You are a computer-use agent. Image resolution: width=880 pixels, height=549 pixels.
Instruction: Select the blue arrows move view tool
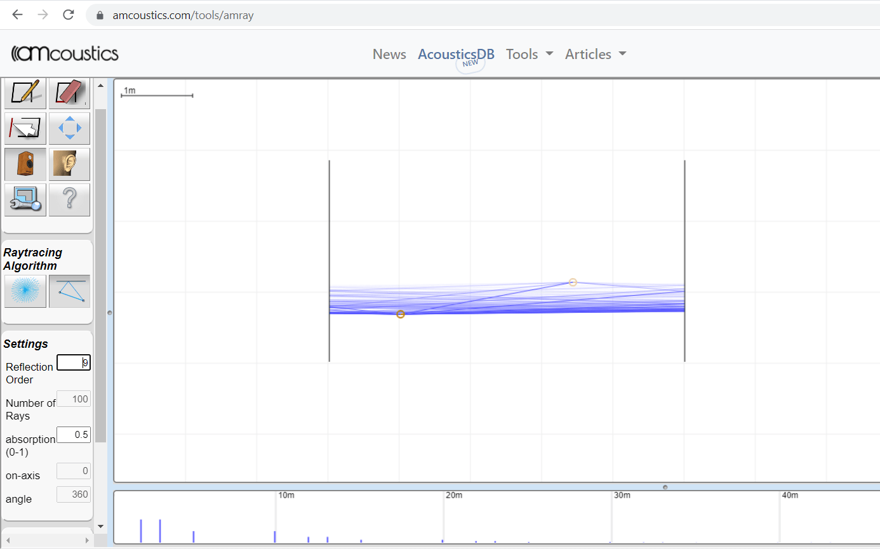pyautogui.click(x=69, y=129)
